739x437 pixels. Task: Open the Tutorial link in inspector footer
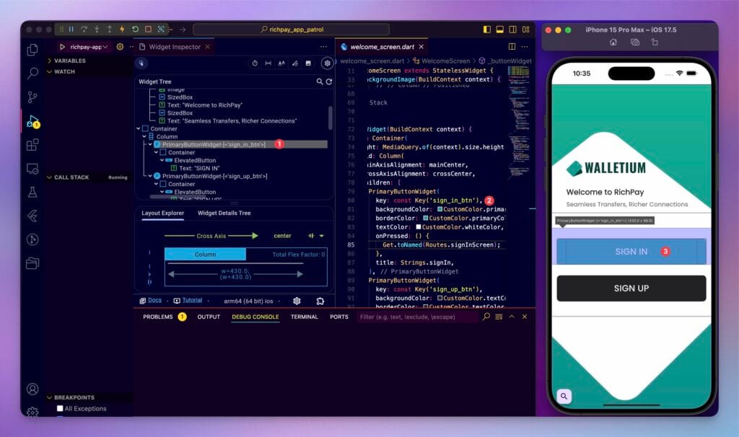click(192, 301)
